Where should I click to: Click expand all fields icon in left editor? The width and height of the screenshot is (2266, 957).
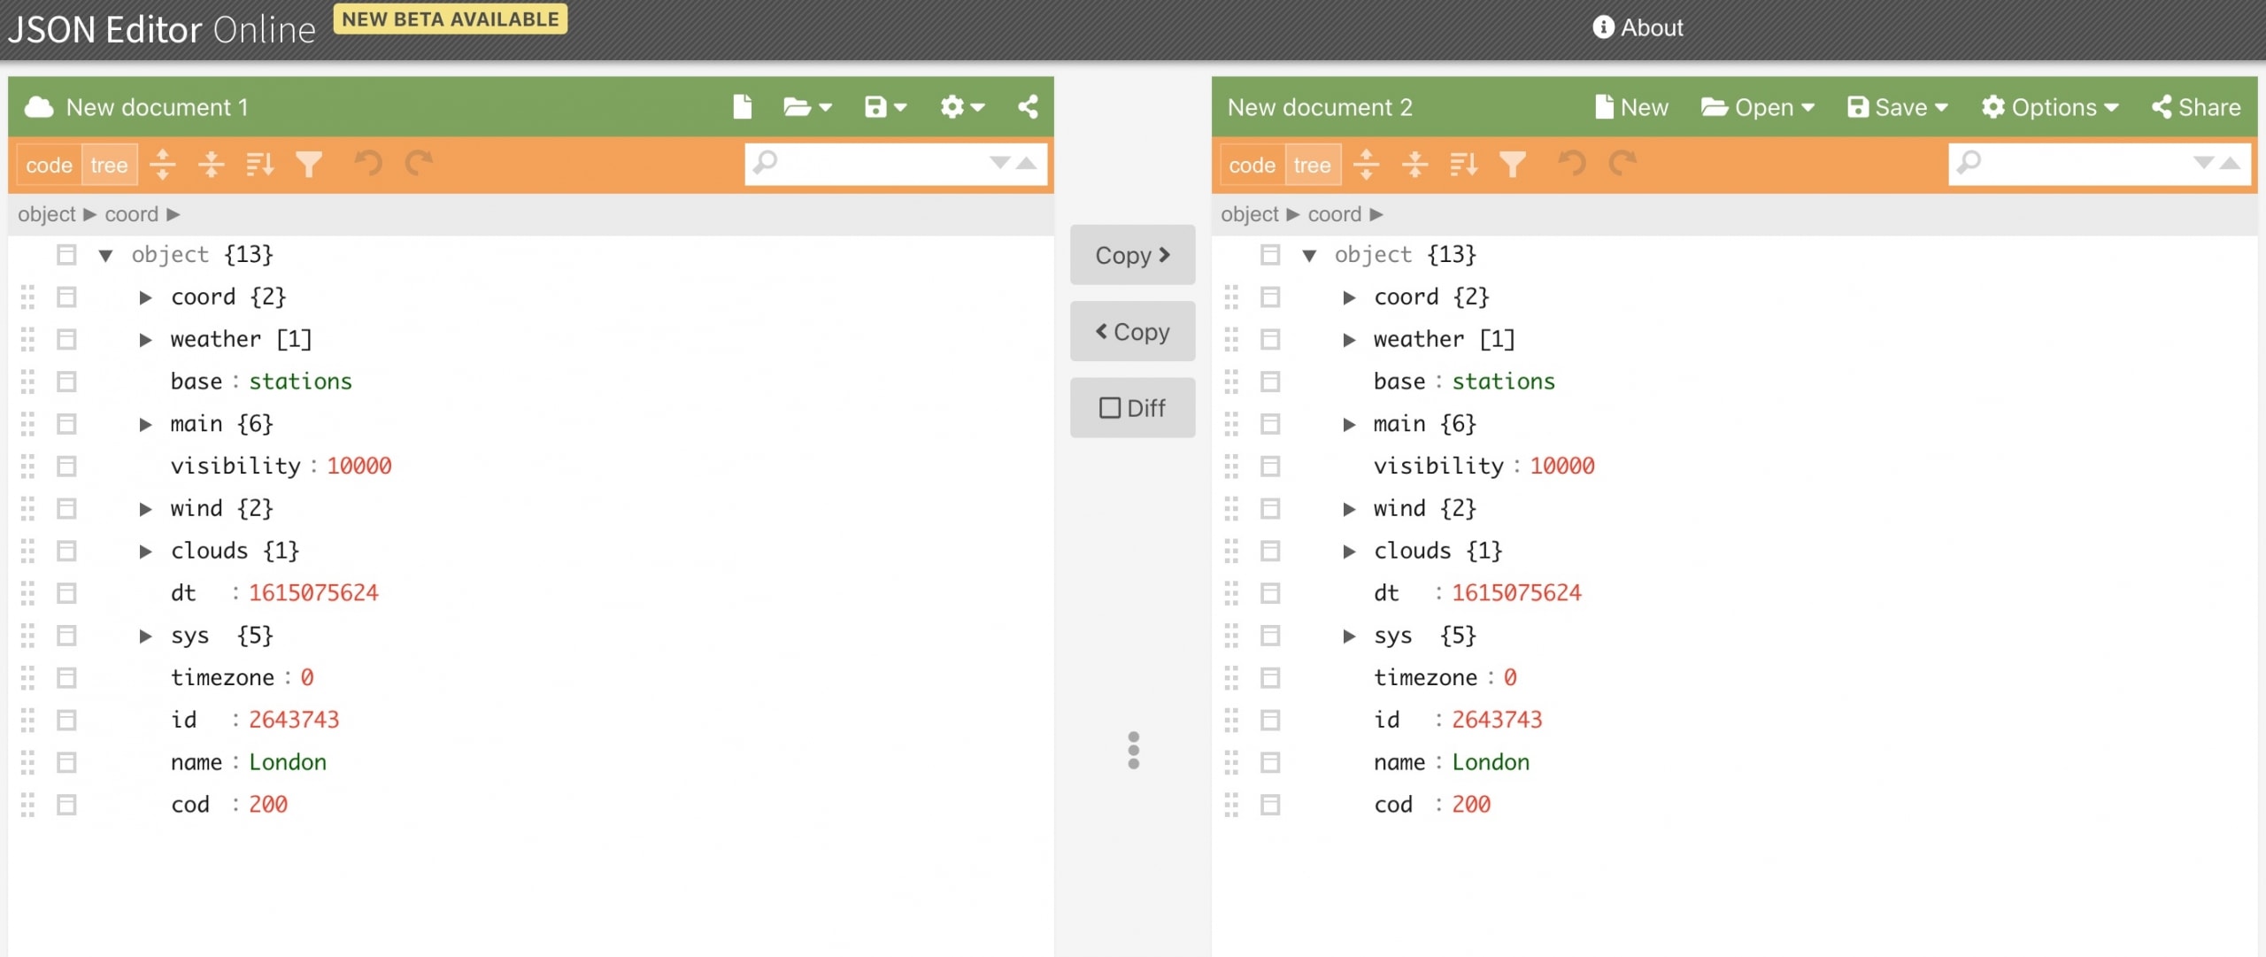163,164
